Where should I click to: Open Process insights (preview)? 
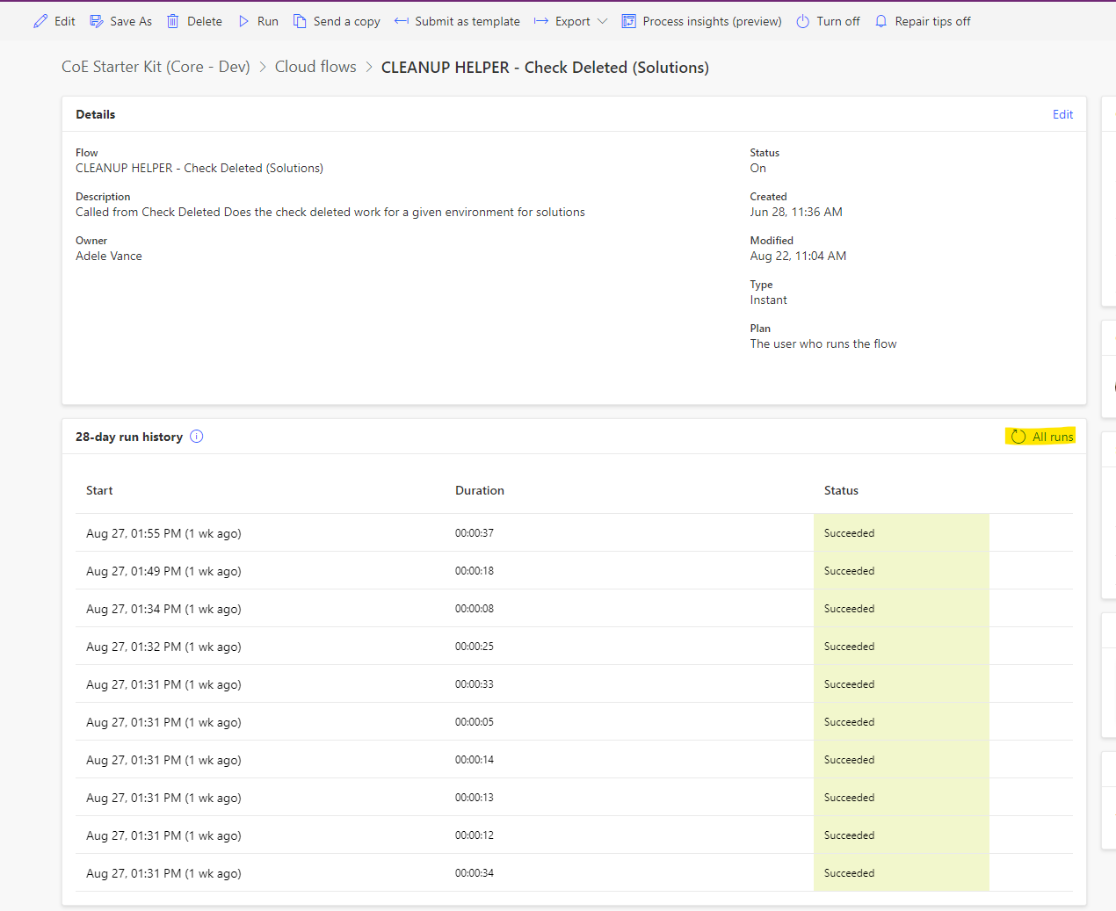click(628, 20)
